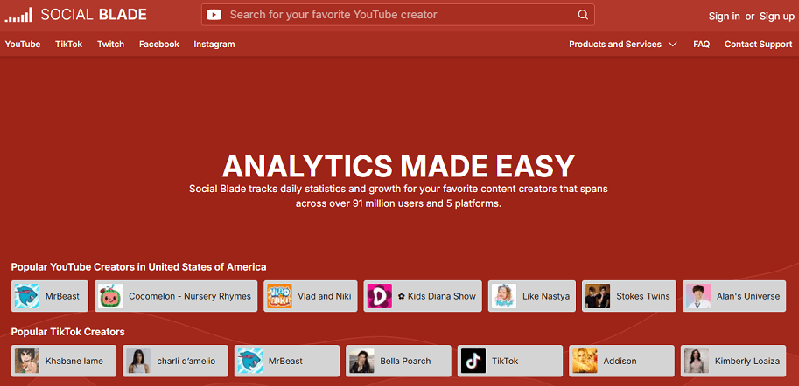799x386 pixels.
Task: Click the charli d'amelio avatar
Action: (x=138, y=361)
